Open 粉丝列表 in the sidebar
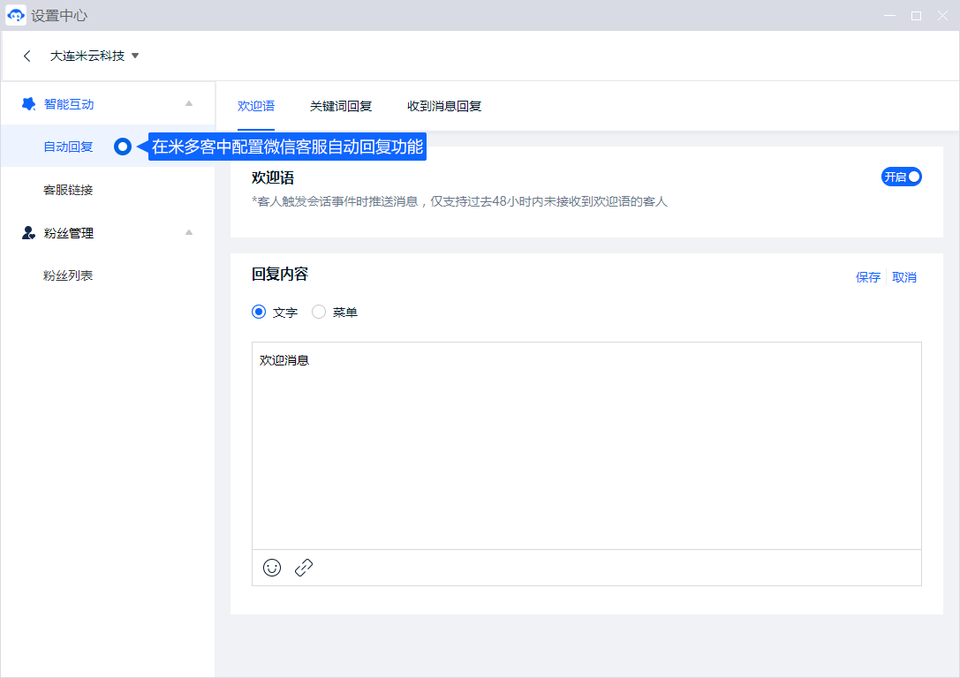The height and width of the screenshot is (678, 960). point(68,275)
